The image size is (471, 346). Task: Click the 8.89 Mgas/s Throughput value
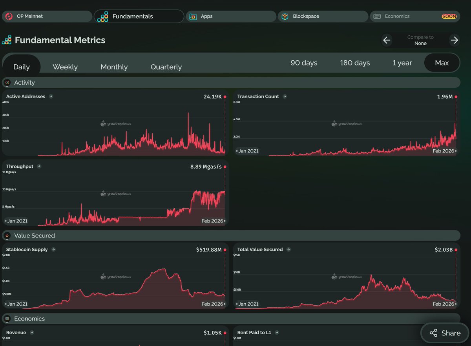click(206, 167)
